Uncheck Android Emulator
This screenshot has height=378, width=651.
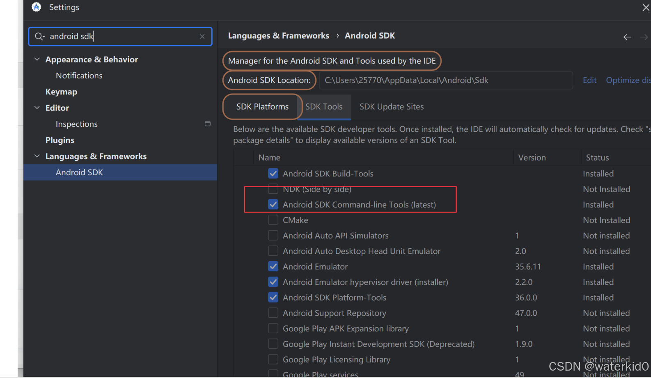tap(273, 266)
